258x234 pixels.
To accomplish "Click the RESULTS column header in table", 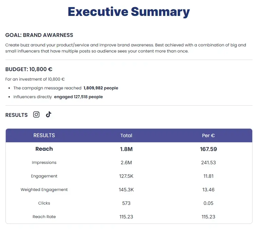I will coord(44,135).
